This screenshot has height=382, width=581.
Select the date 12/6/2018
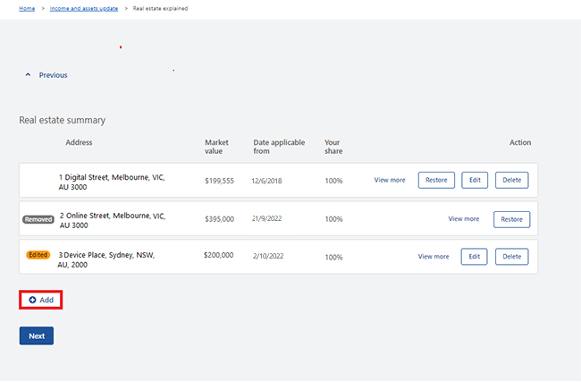click(266, 181)
